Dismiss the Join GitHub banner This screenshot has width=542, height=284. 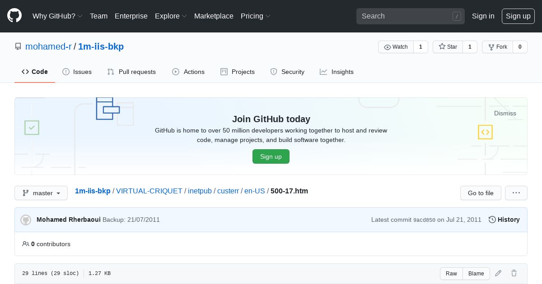505,113
